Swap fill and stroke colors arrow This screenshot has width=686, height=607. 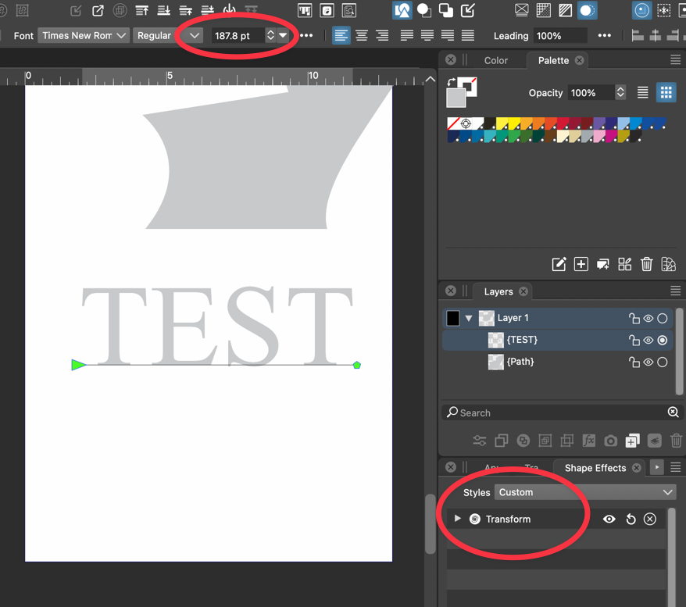coord(451,82)
